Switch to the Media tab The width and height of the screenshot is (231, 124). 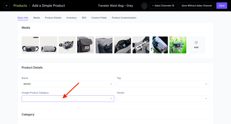(37, 18)
